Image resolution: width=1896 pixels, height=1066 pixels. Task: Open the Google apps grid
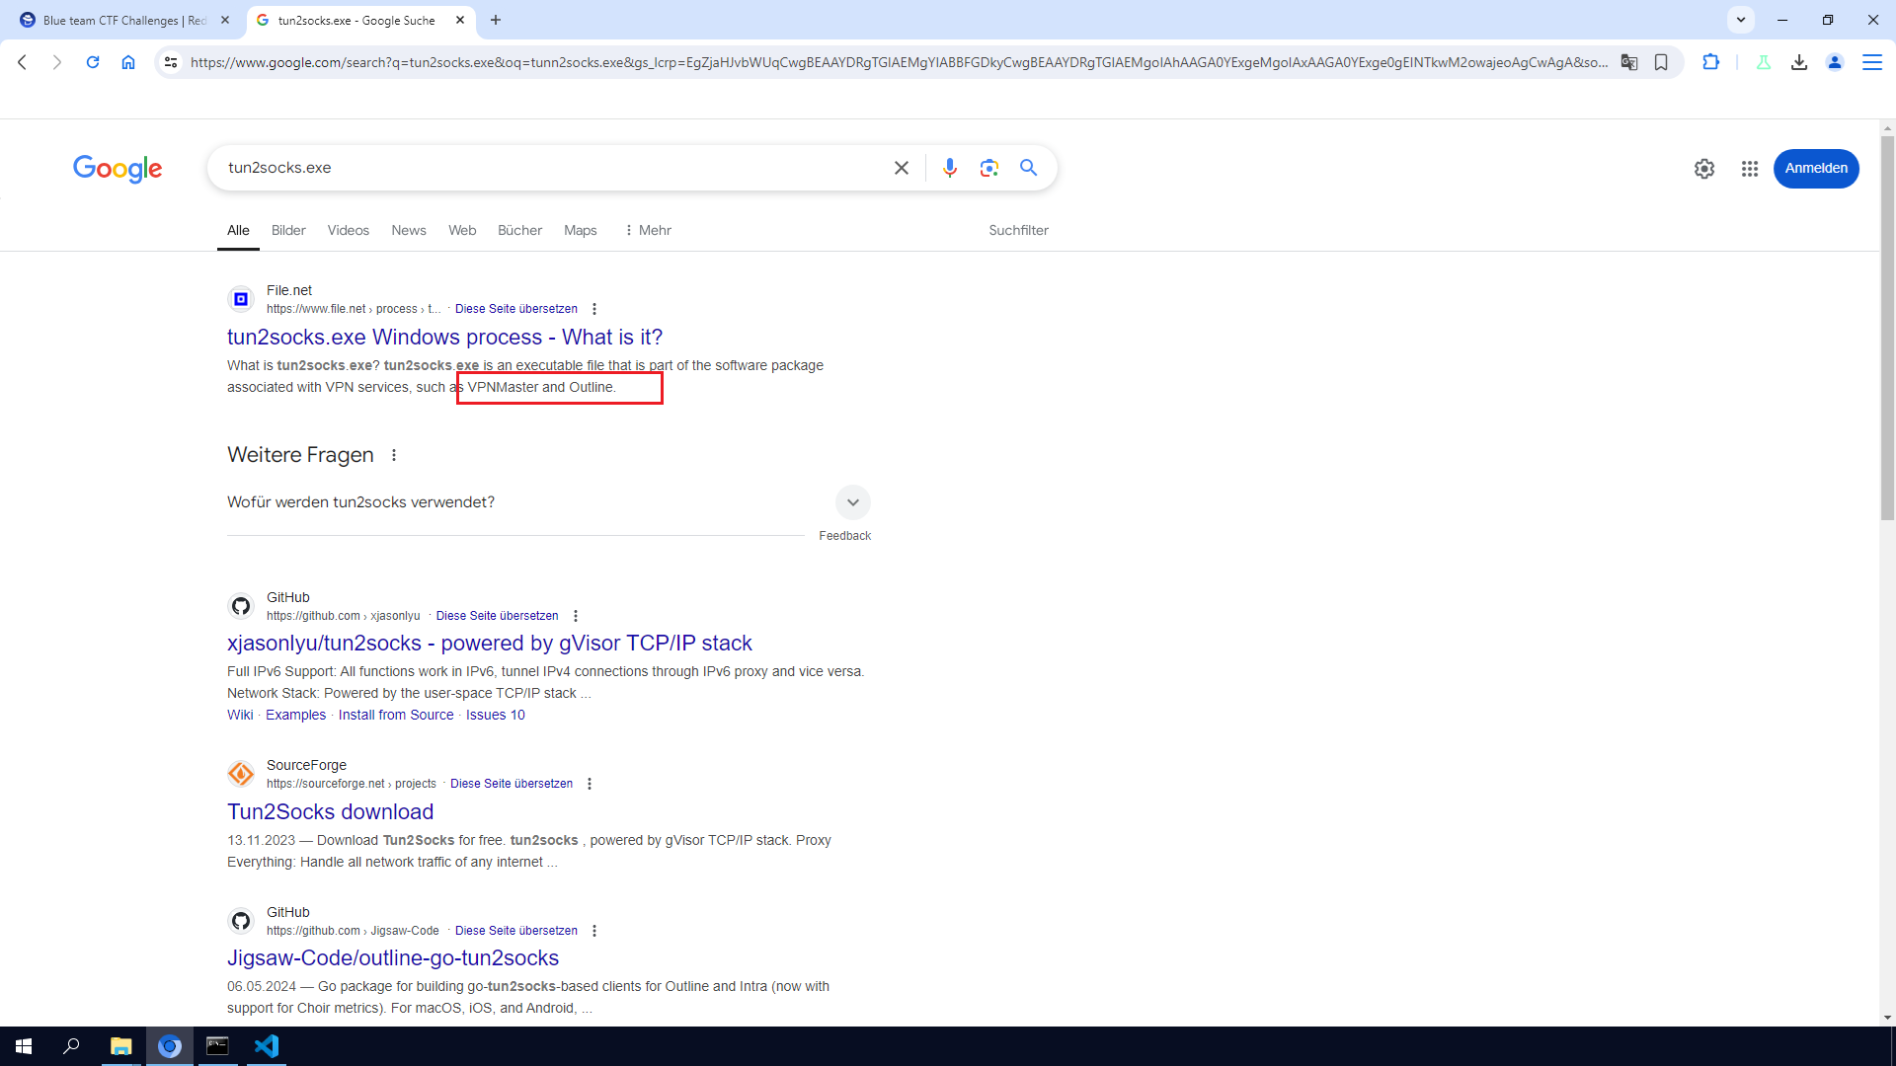coord(1749,169)
